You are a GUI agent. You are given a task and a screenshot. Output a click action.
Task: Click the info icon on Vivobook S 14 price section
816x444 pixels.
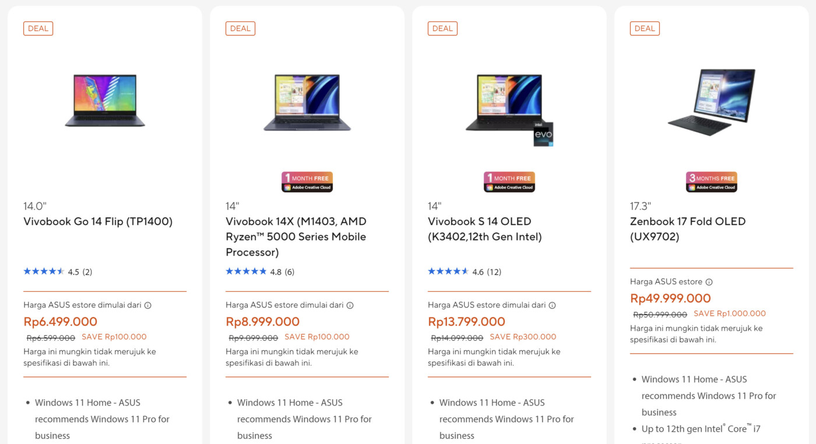click(551, 304)
